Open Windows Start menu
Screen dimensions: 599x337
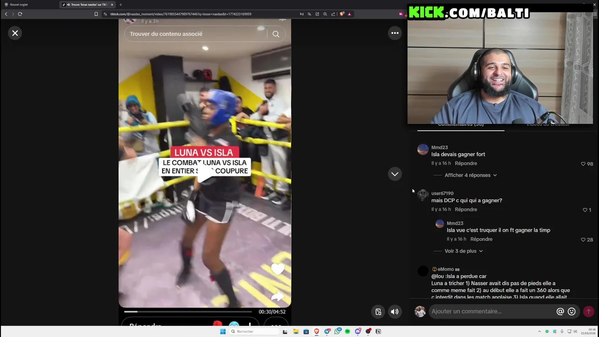223,331
